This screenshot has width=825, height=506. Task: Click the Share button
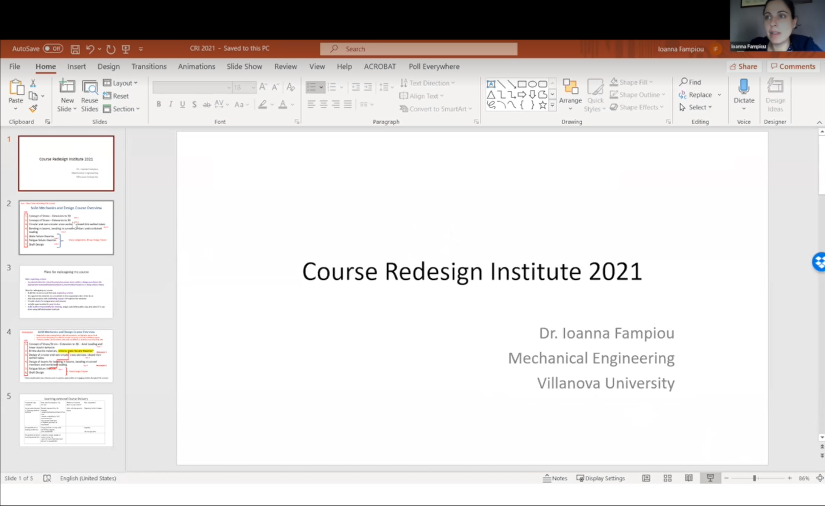(743, 66)
